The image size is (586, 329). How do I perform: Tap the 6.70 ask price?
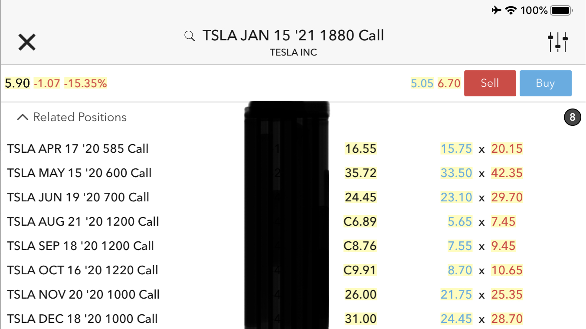[x=449, y=83]
